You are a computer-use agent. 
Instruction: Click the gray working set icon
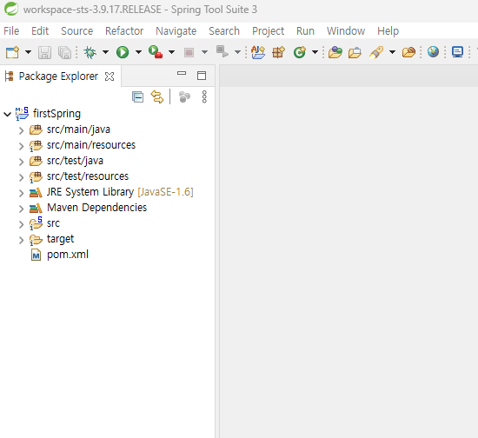coord(184,97)
